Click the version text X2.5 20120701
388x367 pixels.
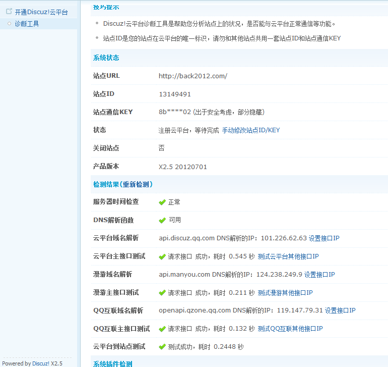click(x=182, y=167)
